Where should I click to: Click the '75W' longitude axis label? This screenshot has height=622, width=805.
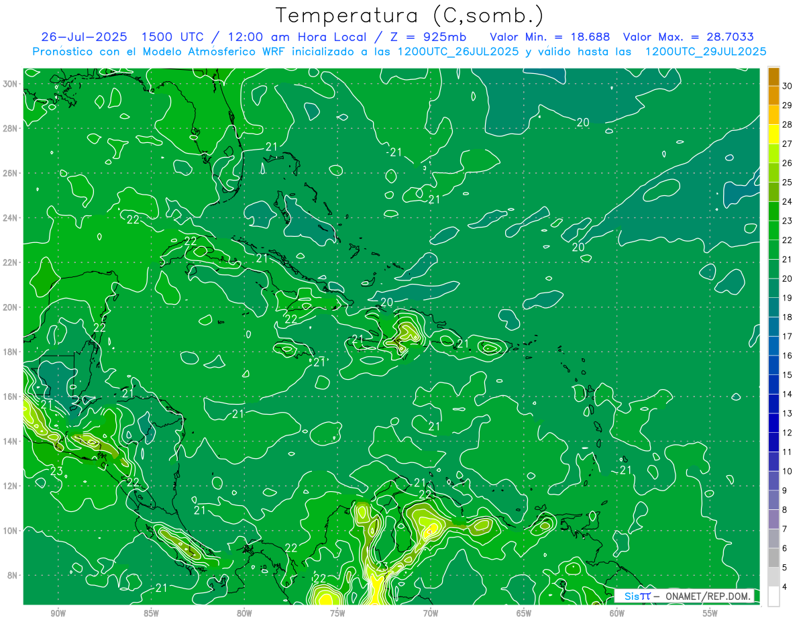[337, 613]
